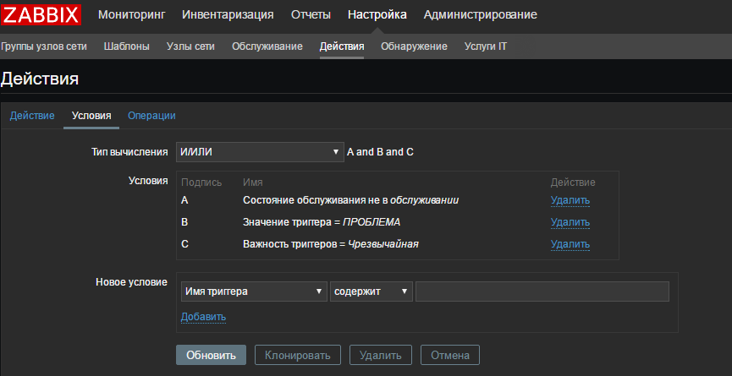Open the содержит operator dropdown

click(371, 292)
